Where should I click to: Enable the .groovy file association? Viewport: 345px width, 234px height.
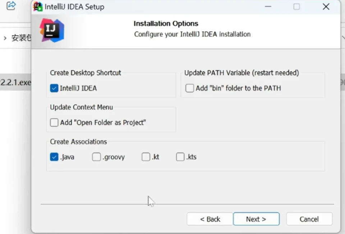96,157
